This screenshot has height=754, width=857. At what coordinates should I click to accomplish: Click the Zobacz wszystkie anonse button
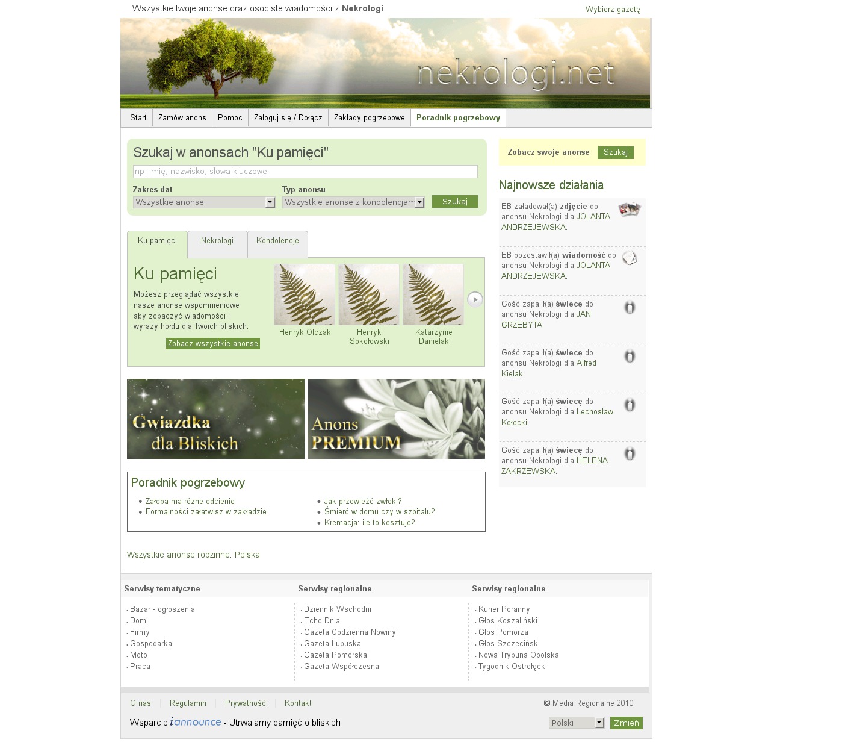[213, 344]
